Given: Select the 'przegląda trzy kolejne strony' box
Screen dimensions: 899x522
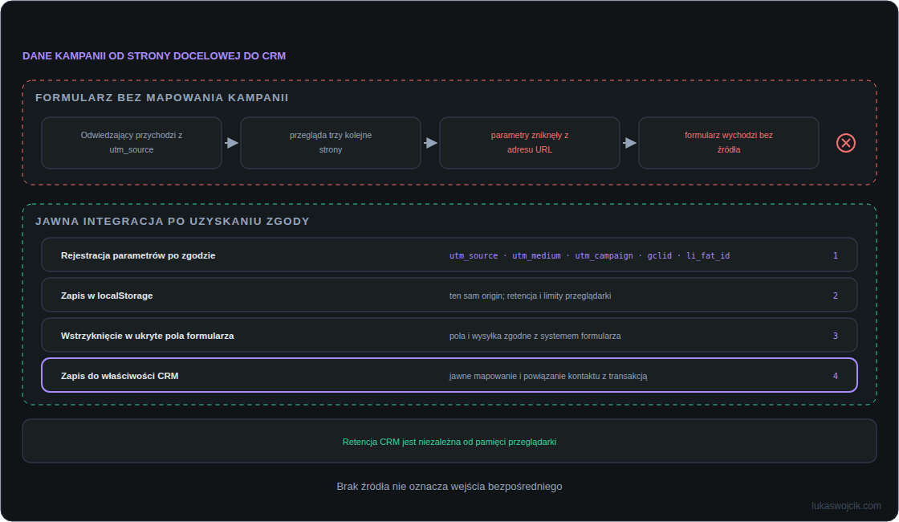Looking at the screenshot, I should coord(330,143).
